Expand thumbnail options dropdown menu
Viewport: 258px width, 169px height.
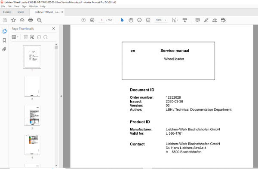point(15,37)
